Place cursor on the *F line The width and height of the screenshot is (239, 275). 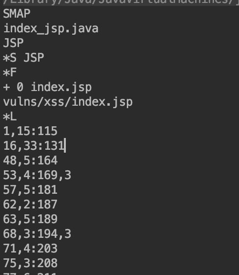point(10,72)
